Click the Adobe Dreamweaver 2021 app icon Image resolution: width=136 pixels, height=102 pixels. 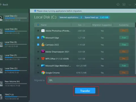click(43, 52)
